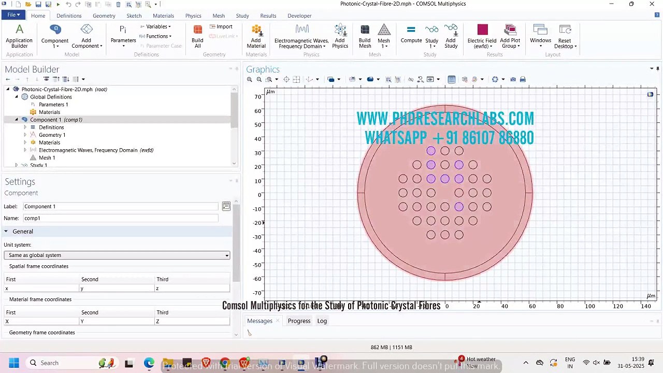The width and height of the screenshot is (663, 373).
Task: Select the Global Definitions tree node
Action: [51, 97]
